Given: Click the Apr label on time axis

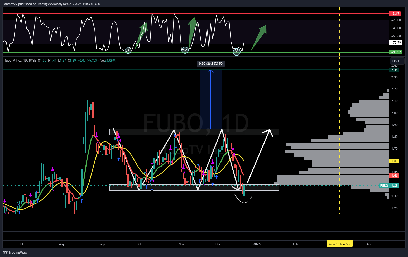Looking at the screenshot, I should tap(369, 244).
